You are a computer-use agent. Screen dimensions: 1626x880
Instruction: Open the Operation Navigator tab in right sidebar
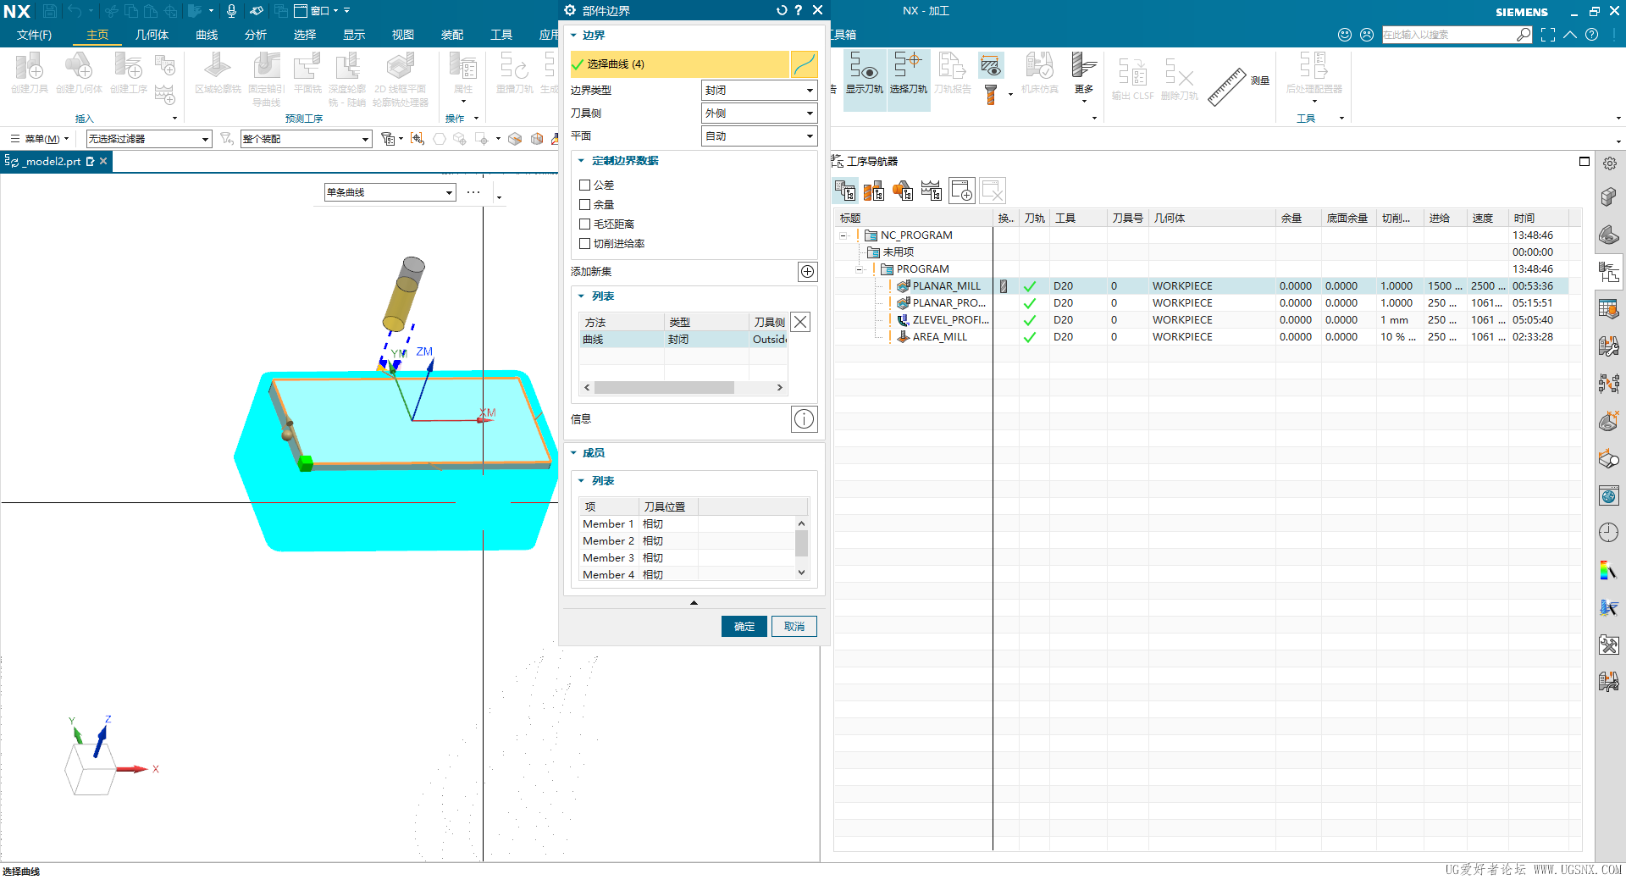[1609, 273]
